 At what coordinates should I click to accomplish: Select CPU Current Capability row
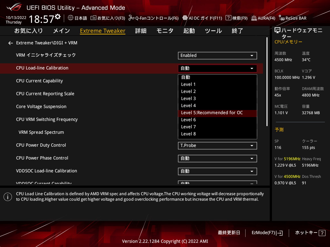click(39, 81)
